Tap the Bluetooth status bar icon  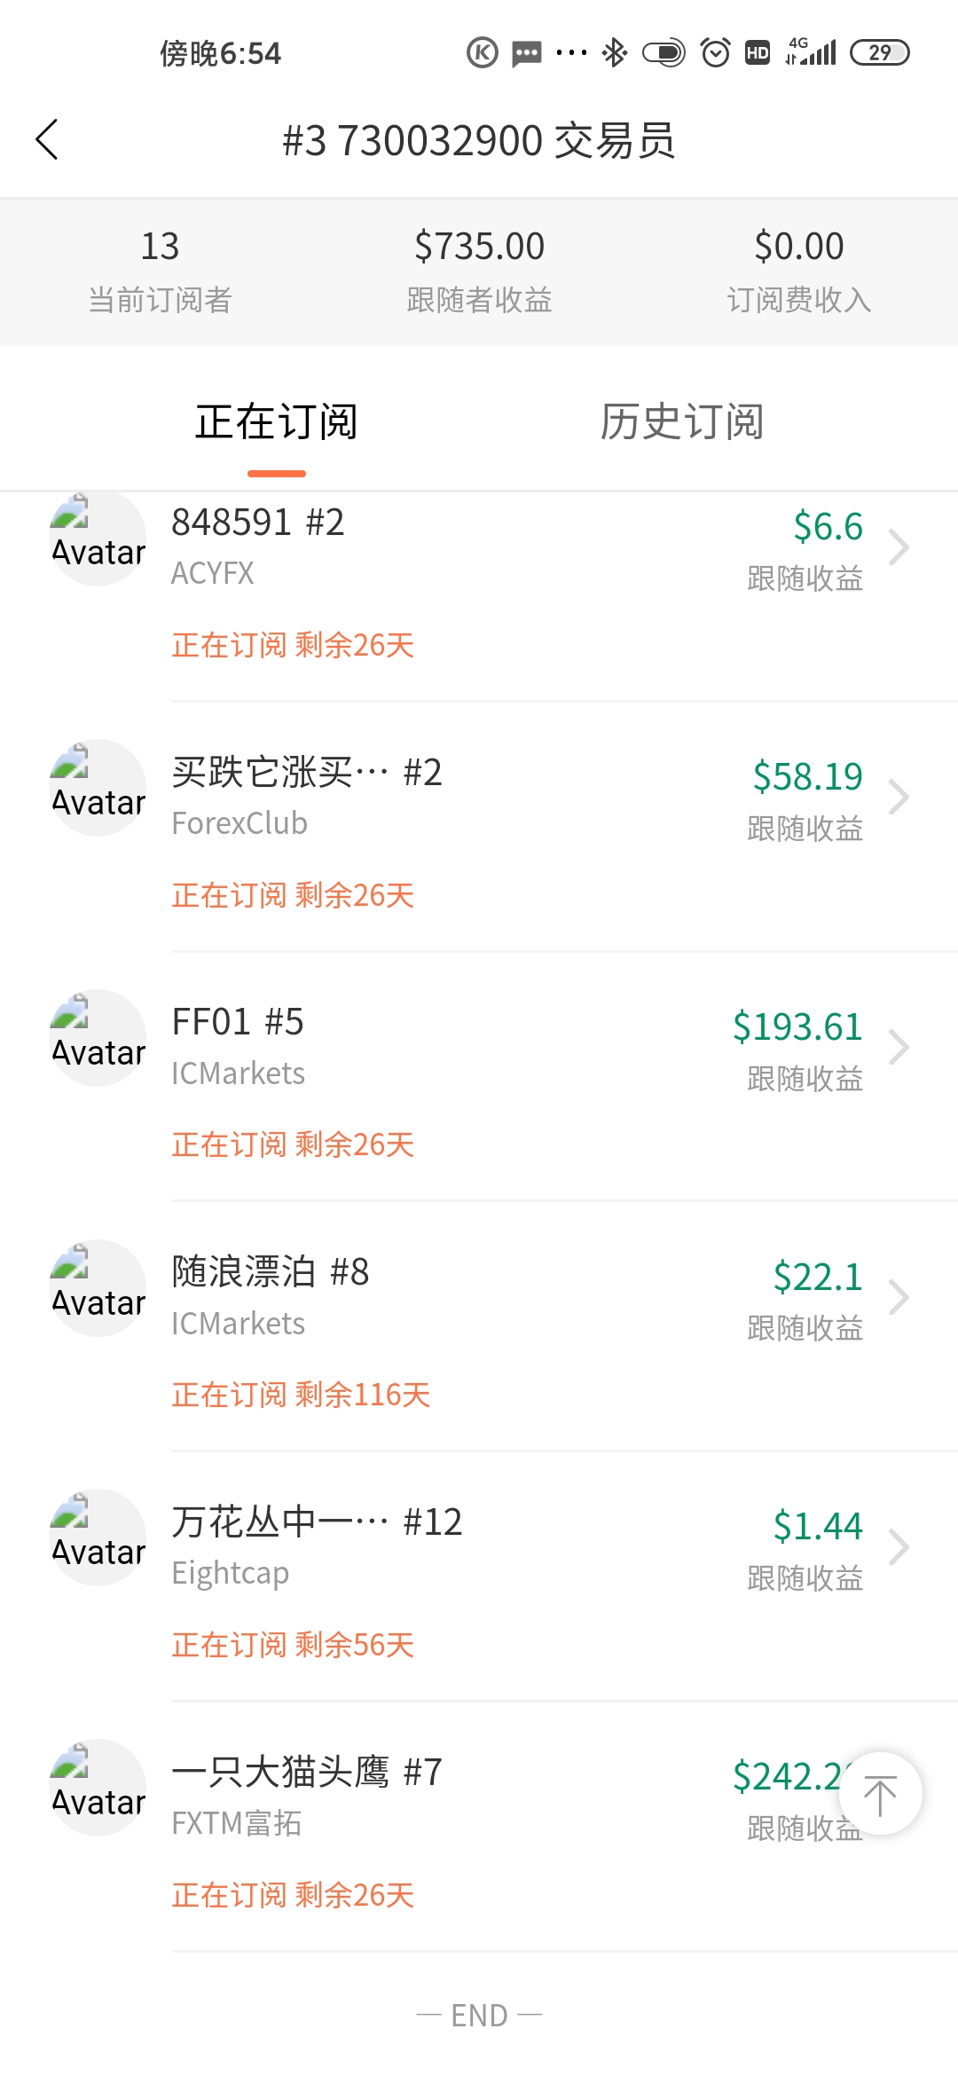(x=614, y=52)
